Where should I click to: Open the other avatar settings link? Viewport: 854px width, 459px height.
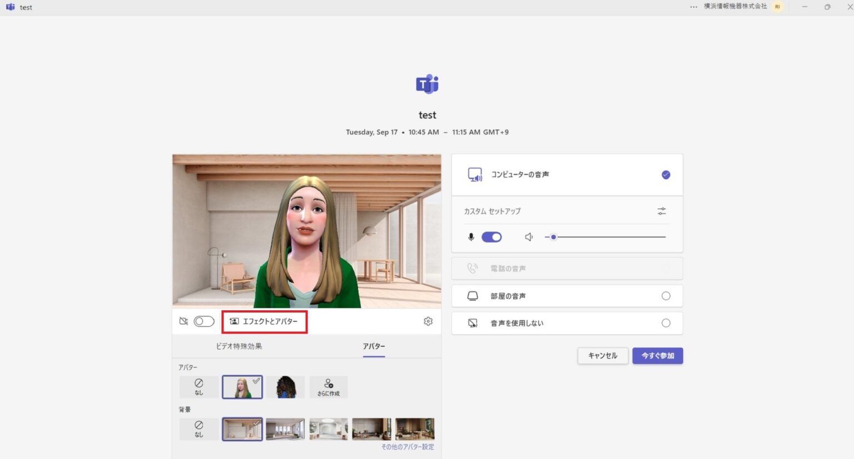(408, 447)
